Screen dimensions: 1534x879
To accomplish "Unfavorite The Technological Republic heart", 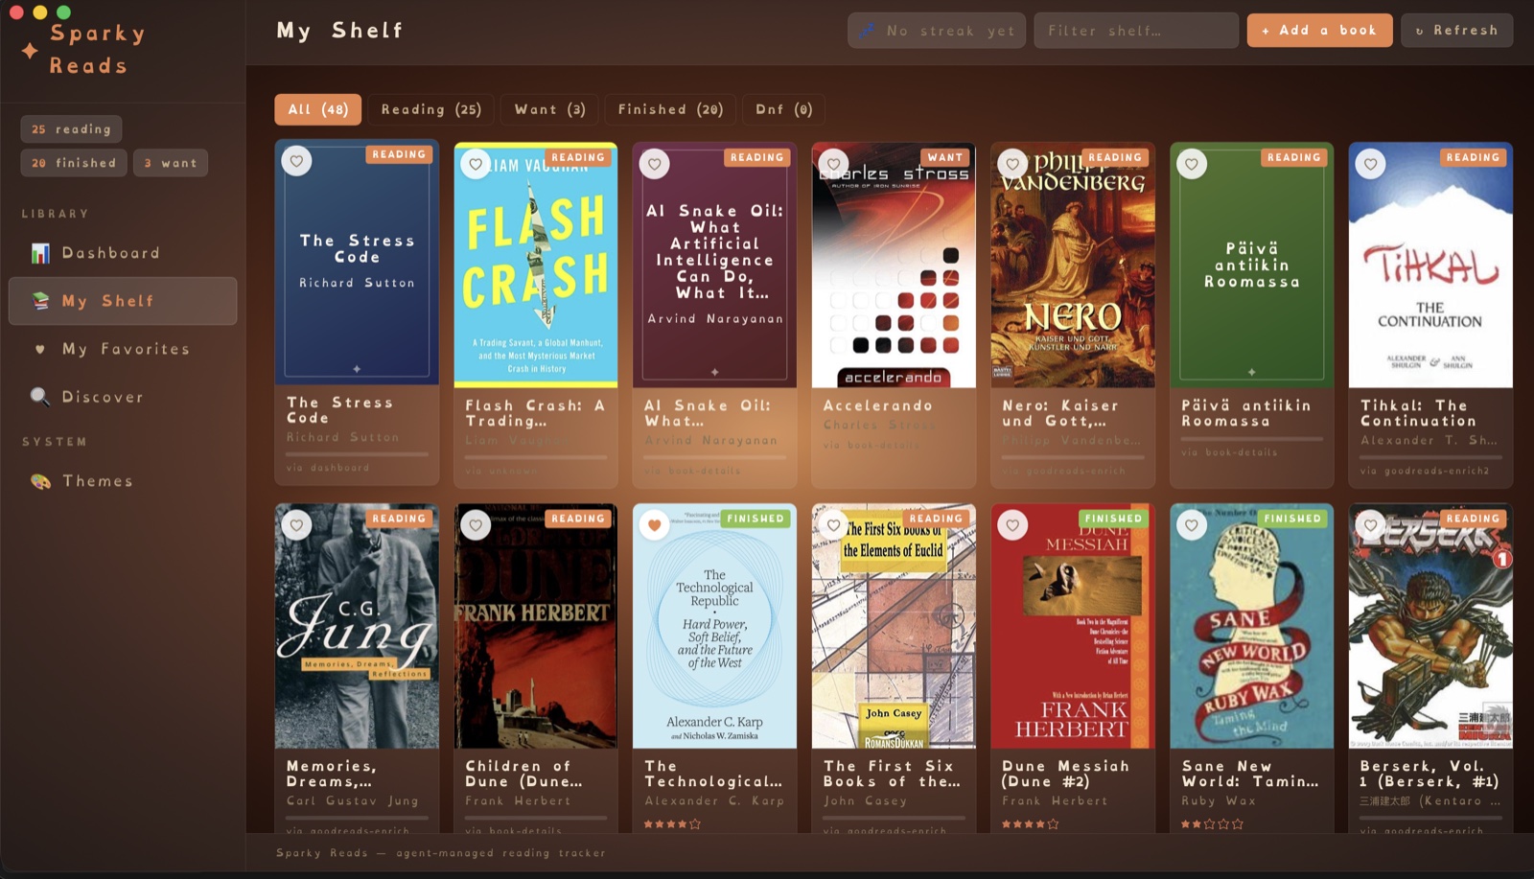I will pyautogui.click(x=655, y=524).
